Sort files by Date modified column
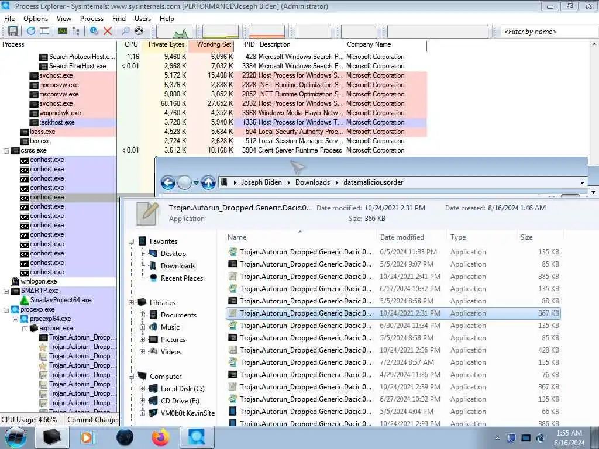The width and height of the screenshot is (599, 449). tap(402, 237)
